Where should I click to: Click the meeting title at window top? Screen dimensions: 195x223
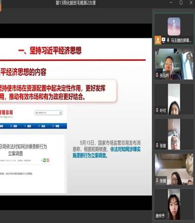coord(76,3)
